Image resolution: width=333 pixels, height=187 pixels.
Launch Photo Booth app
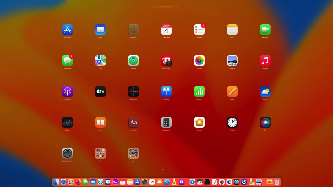[x=166, y=61]
